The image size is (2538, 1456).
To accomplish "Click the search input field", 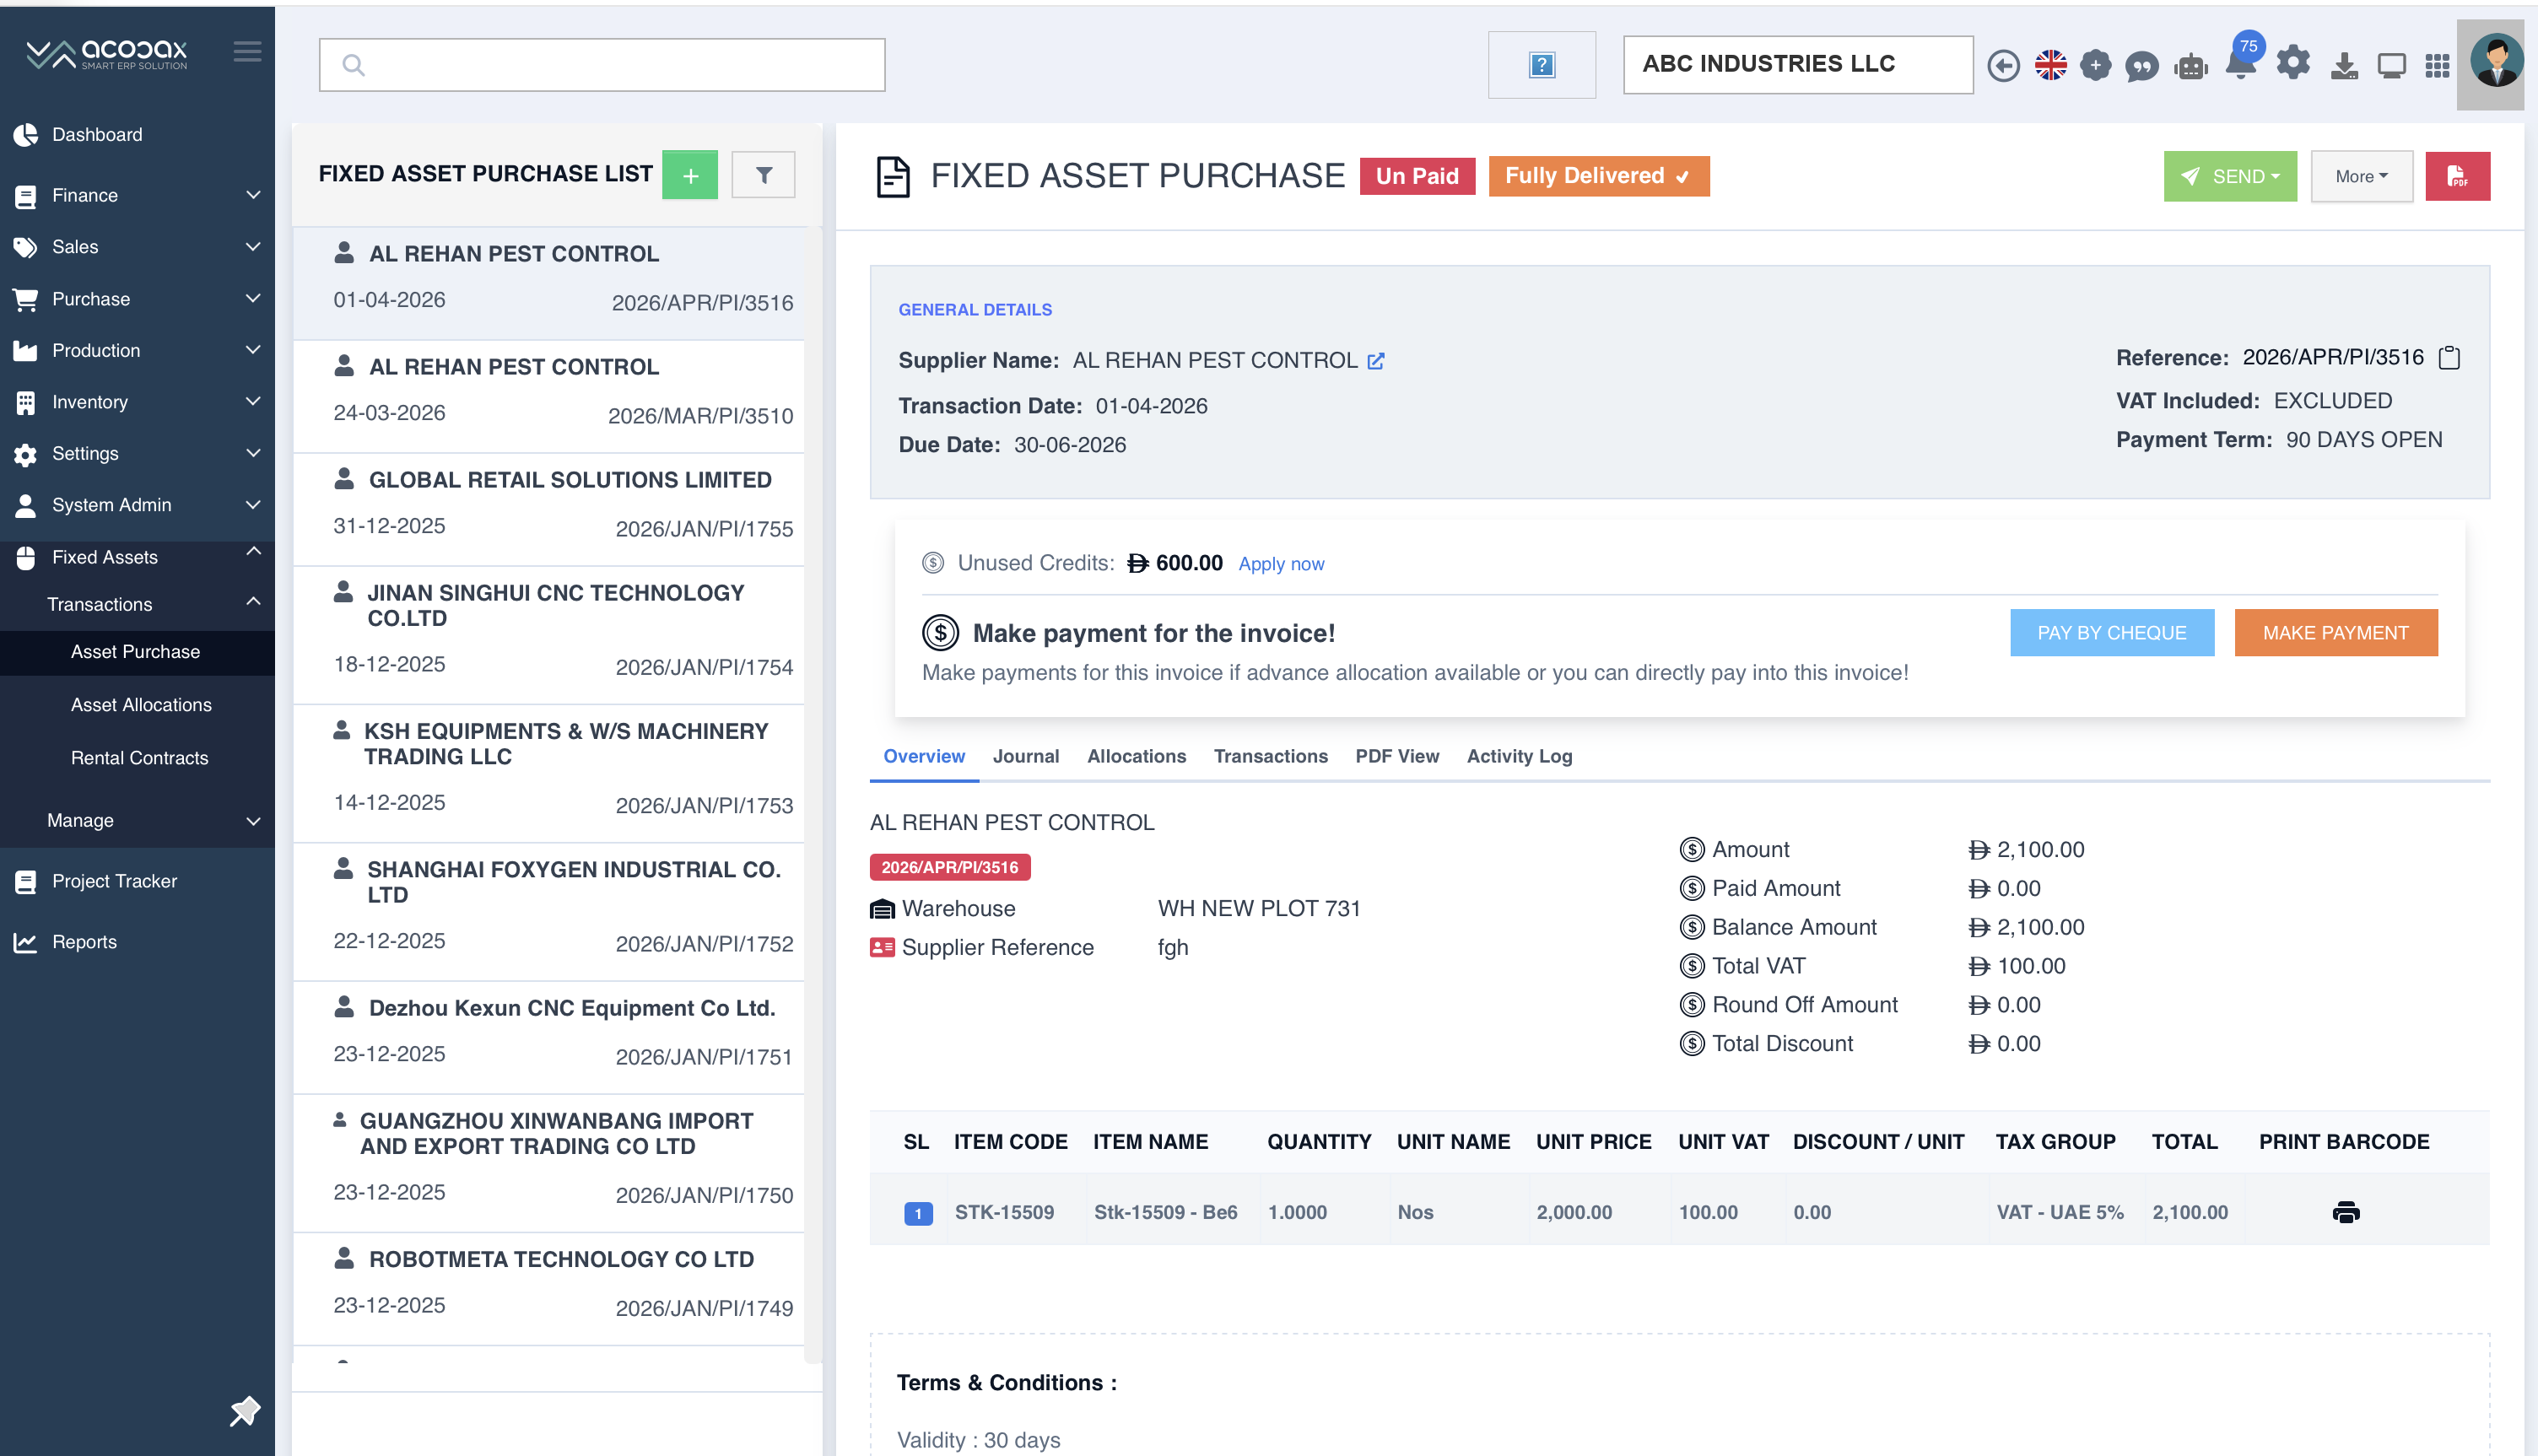I will click(x=601, y=65).
